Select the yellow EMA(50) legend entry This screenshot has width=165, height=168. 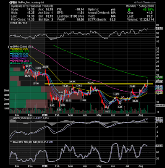(x=19, y=49)
